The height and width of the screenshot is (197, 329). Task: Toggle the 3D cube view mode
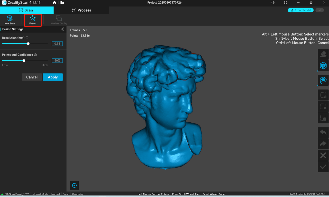coord(323,66)
